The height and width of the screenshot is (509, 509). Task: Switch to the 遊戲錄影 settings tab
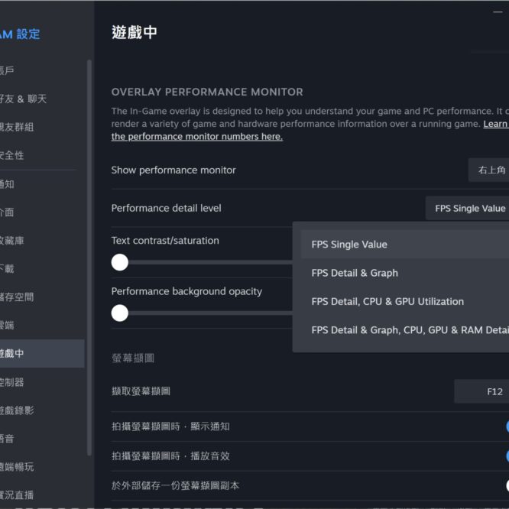click(18, 410)
